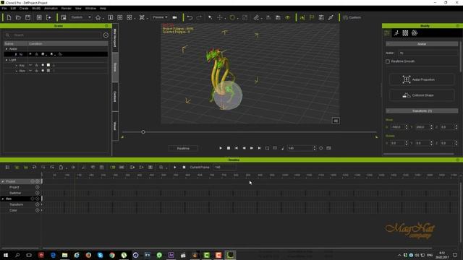
Task: Click the search magnifier icon in Scene panel
Action: (8, 35)
